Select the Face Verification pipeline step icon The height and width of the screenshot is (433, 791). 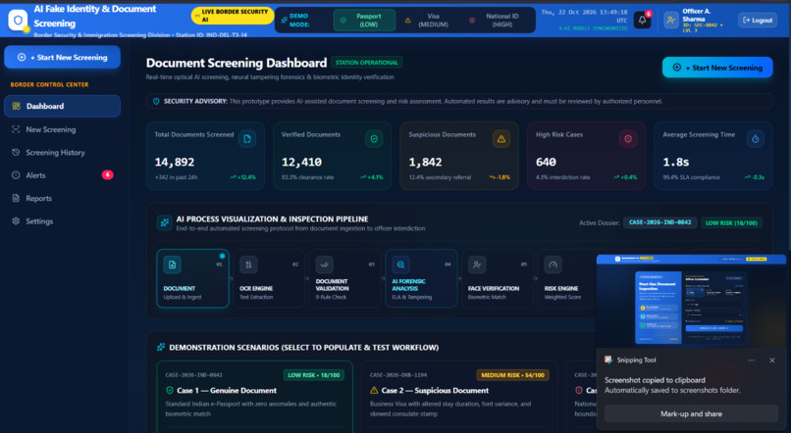[x=477, y=265]
